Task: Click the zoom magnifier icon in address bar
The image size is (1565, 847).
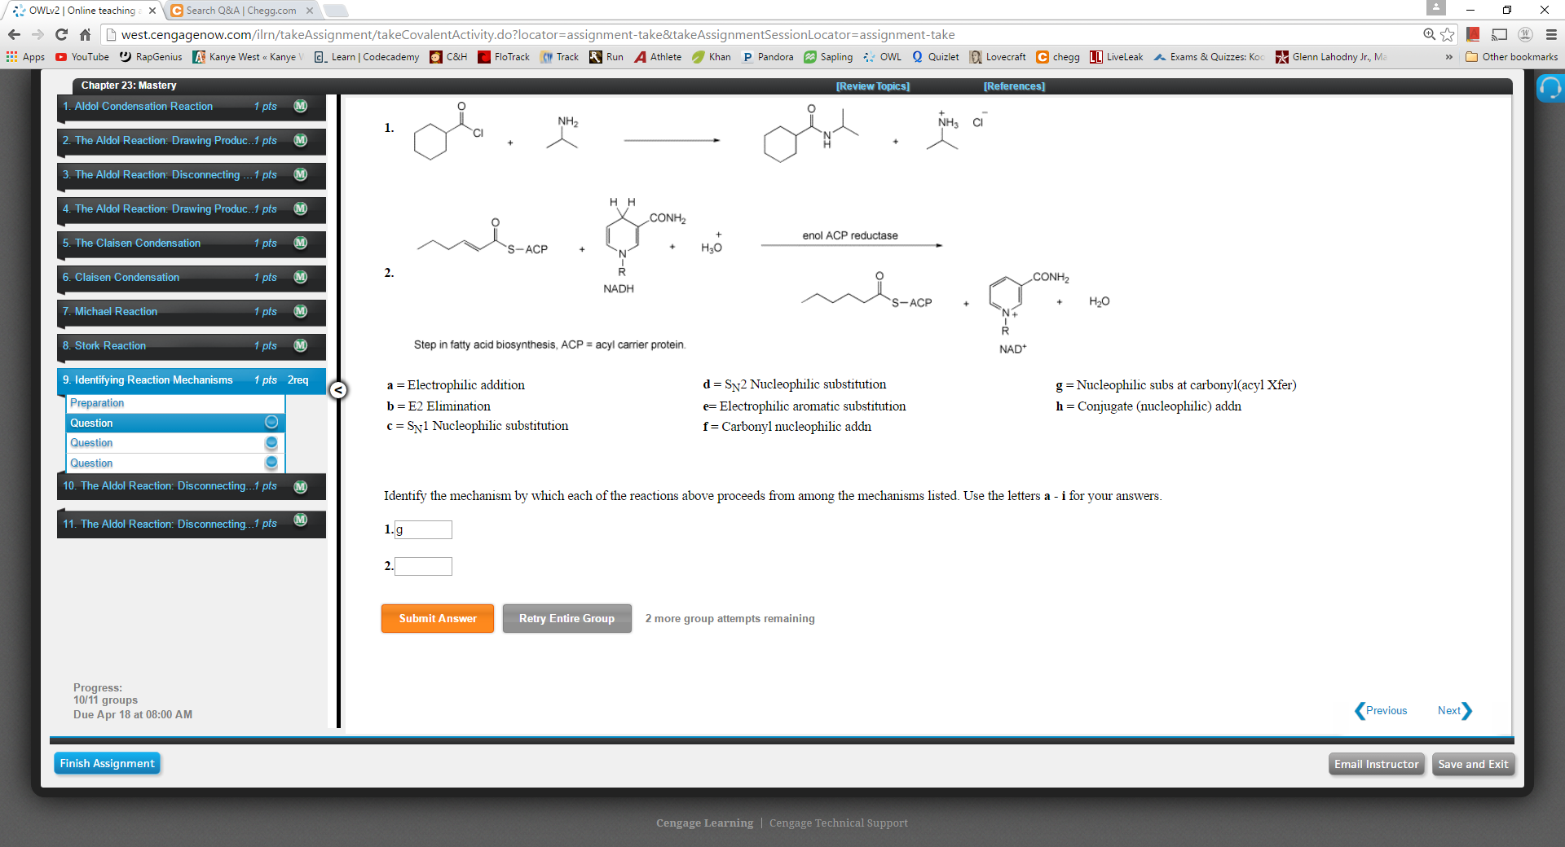Action: (x=1428, y=35)
